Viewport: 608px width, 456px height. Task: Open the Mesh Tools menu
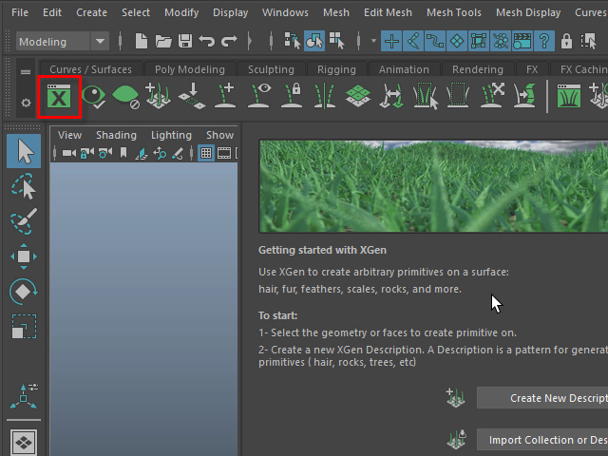pos(452,12)
